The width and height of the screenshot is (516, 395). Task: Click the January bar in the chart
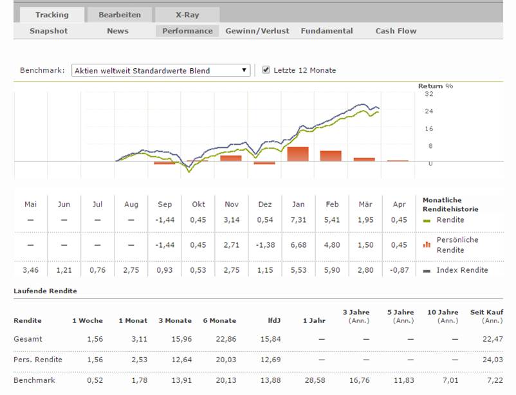point(298,154)
